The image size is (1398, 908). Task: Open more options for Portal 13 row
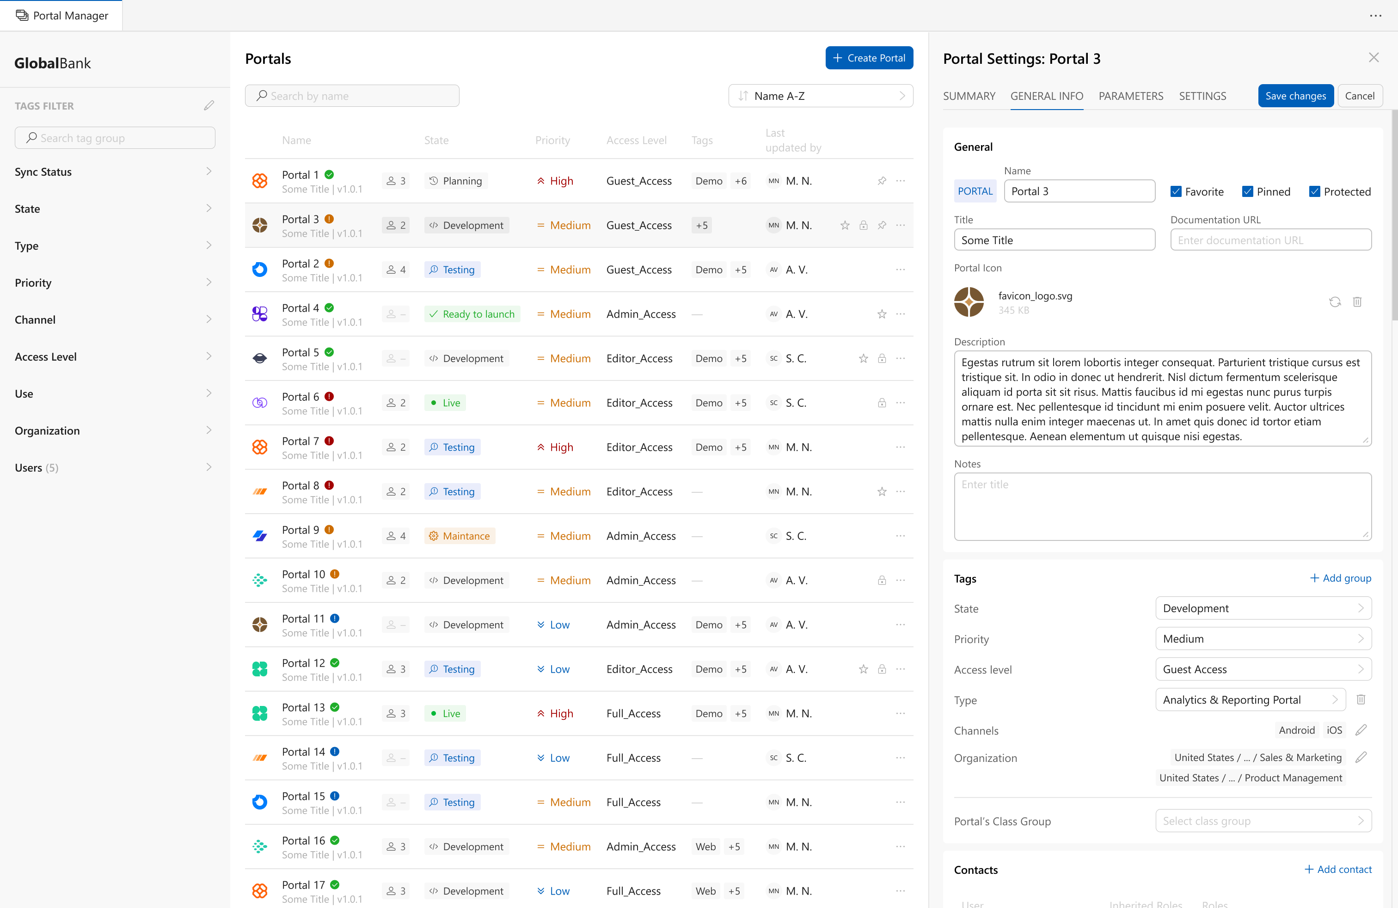coord(901,714)
